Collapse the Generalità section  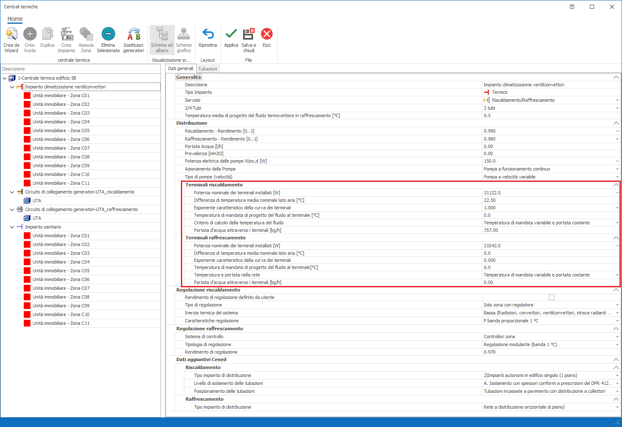coord(616,77)
